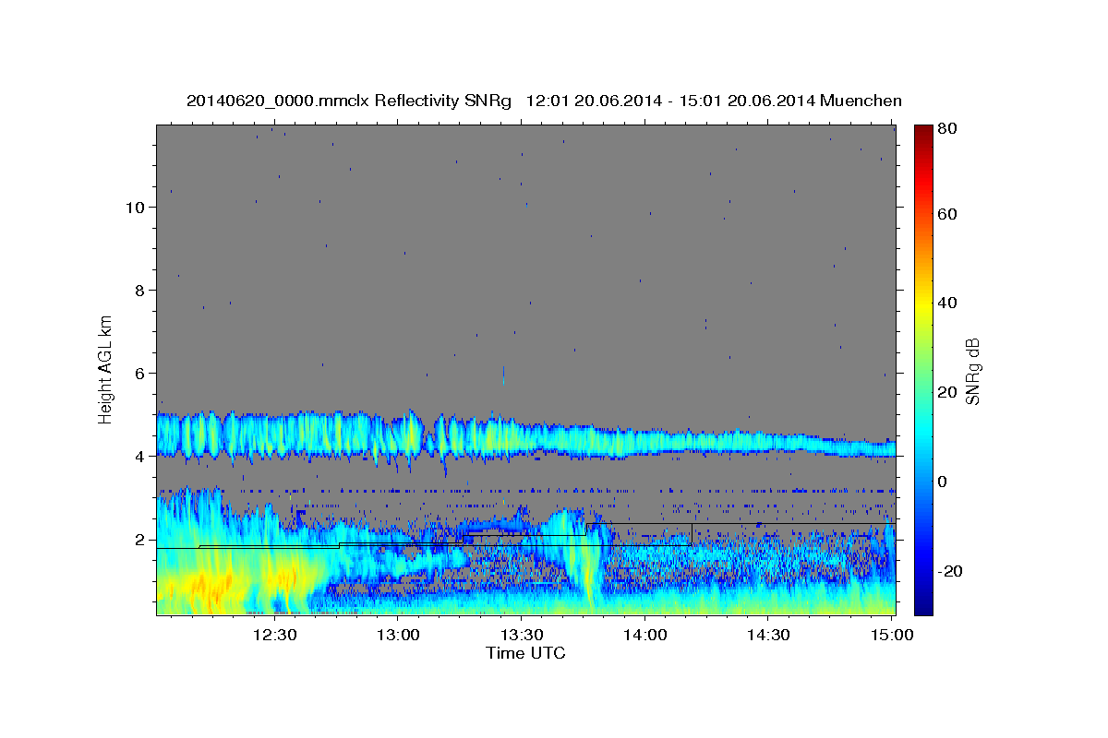
Task: Click the height tick label 10
Action: point(136,208)
